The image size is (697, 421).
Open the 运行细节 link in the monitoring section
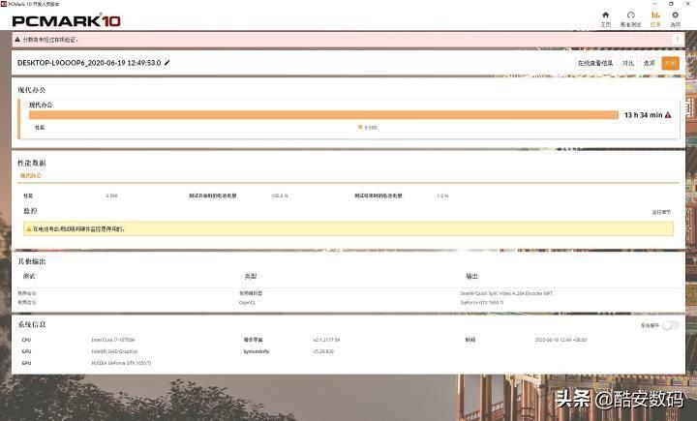tap(661, 212)
